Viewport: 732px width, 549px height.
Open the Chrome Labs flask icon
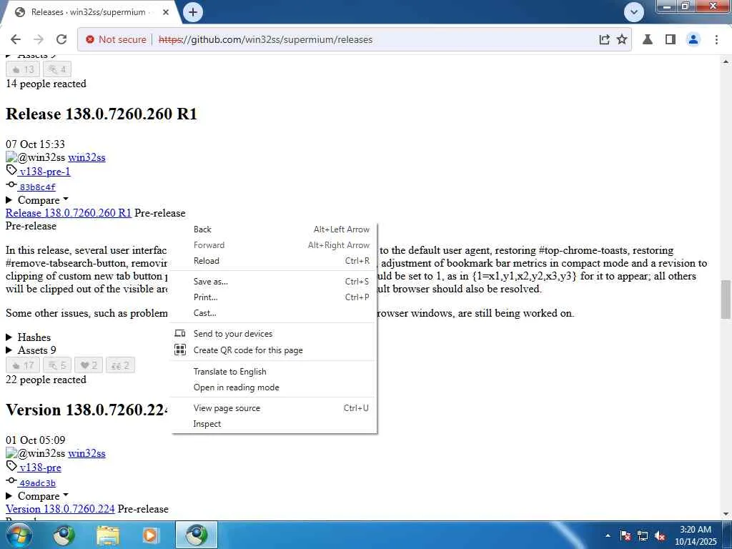pyautogui.click(x=648, y=40)
